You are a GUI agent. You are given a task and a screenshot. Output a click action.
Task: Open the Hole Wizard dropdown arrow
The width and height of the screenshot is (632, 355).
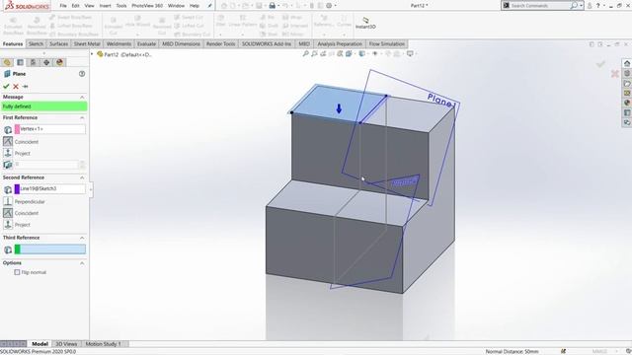click(137, 35)
